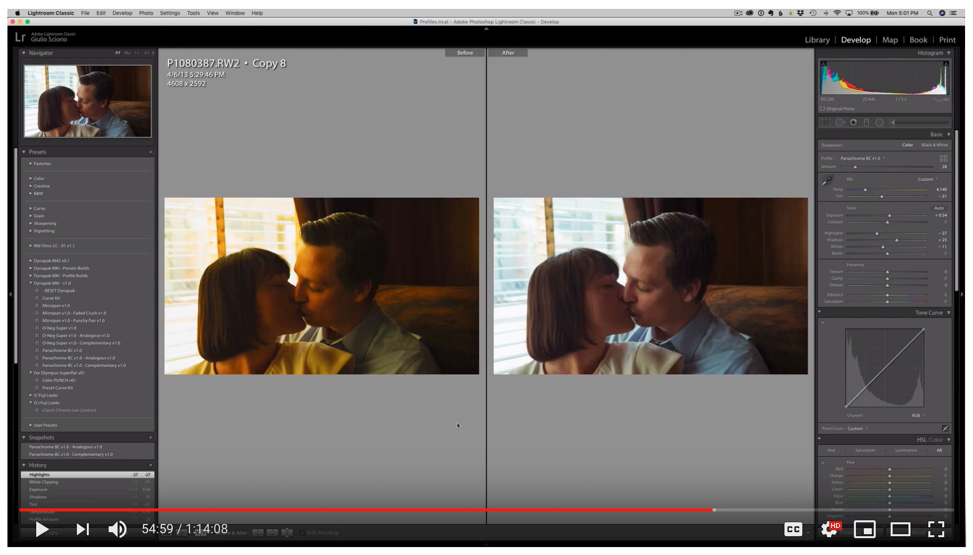Screen dimensions: 973x555
Task: Click the Auto tone button
Action: pyautogui.click(x=939, y=208)
